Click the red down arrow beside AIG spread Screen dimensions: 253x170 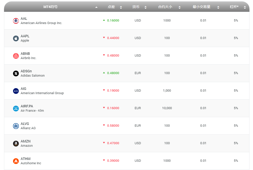pyautogui.click(x=104, y=90)
